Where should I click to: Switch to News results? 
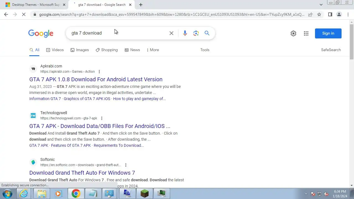point(132,50)
